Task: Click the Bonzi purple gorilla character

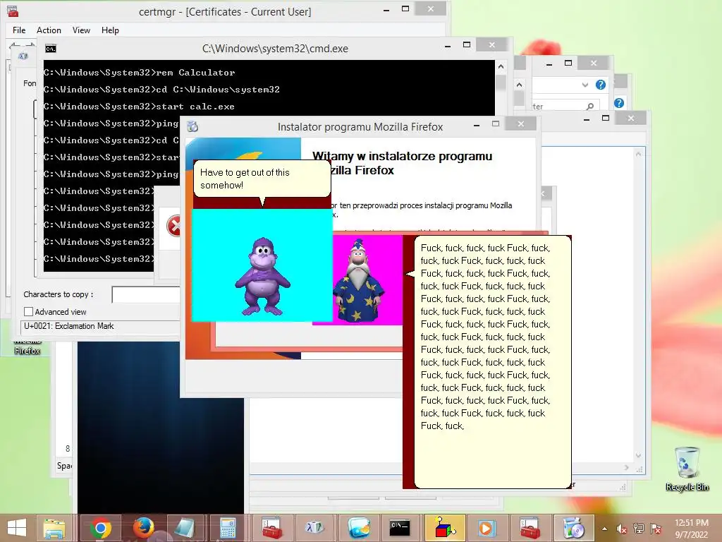Action: coord(262,277)
